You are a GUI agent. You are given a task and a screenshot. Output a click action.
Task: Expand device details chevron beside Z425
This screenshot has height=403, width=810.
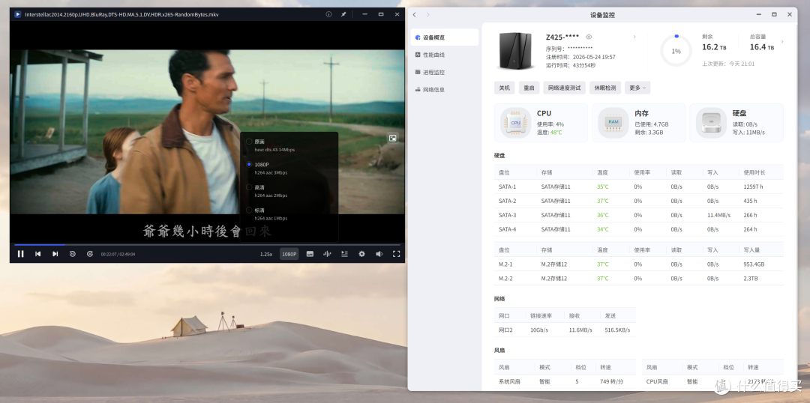634,37
